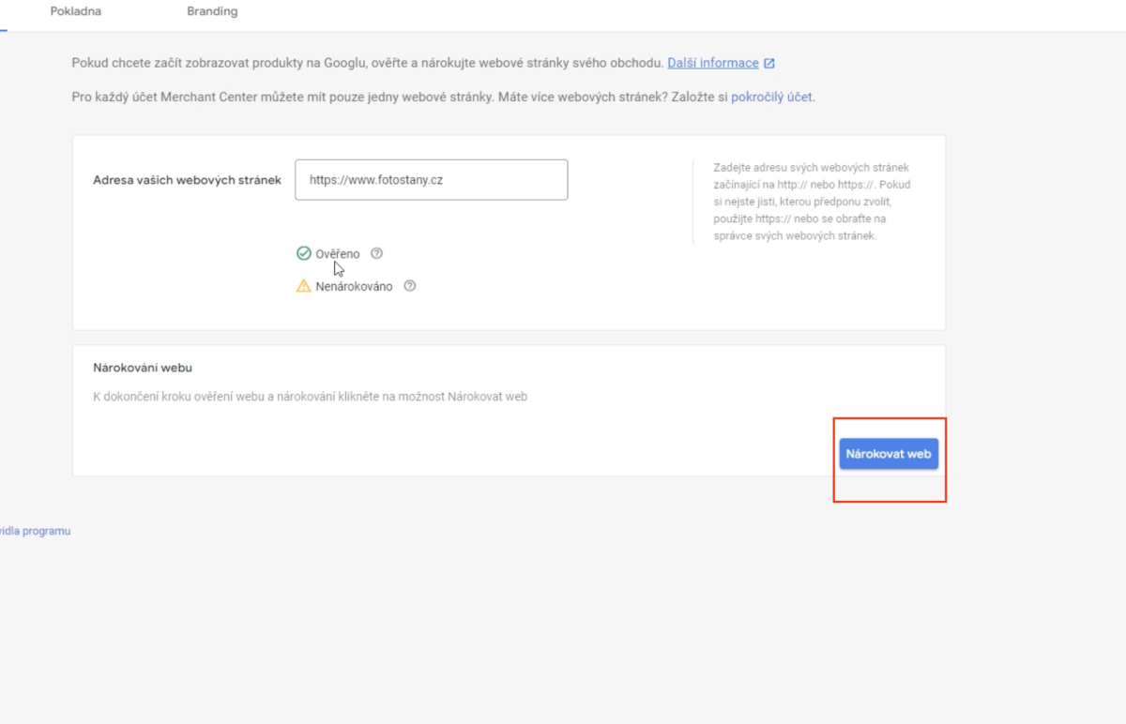Image resolution: width=1126 pixels, height=724 pixels.
Task: Click the Nárokovat web button
Action: 889,454
